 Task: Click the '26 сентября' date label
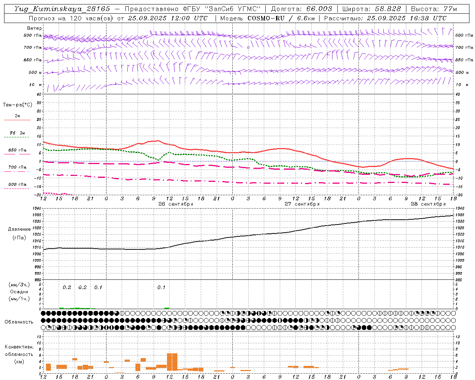pyautogui.click(x=176, y=204)
